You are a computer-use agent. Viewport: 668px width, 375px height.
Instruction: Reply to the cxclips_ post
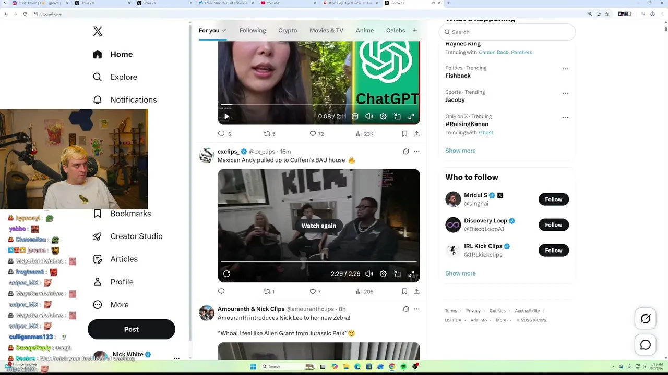221,291
